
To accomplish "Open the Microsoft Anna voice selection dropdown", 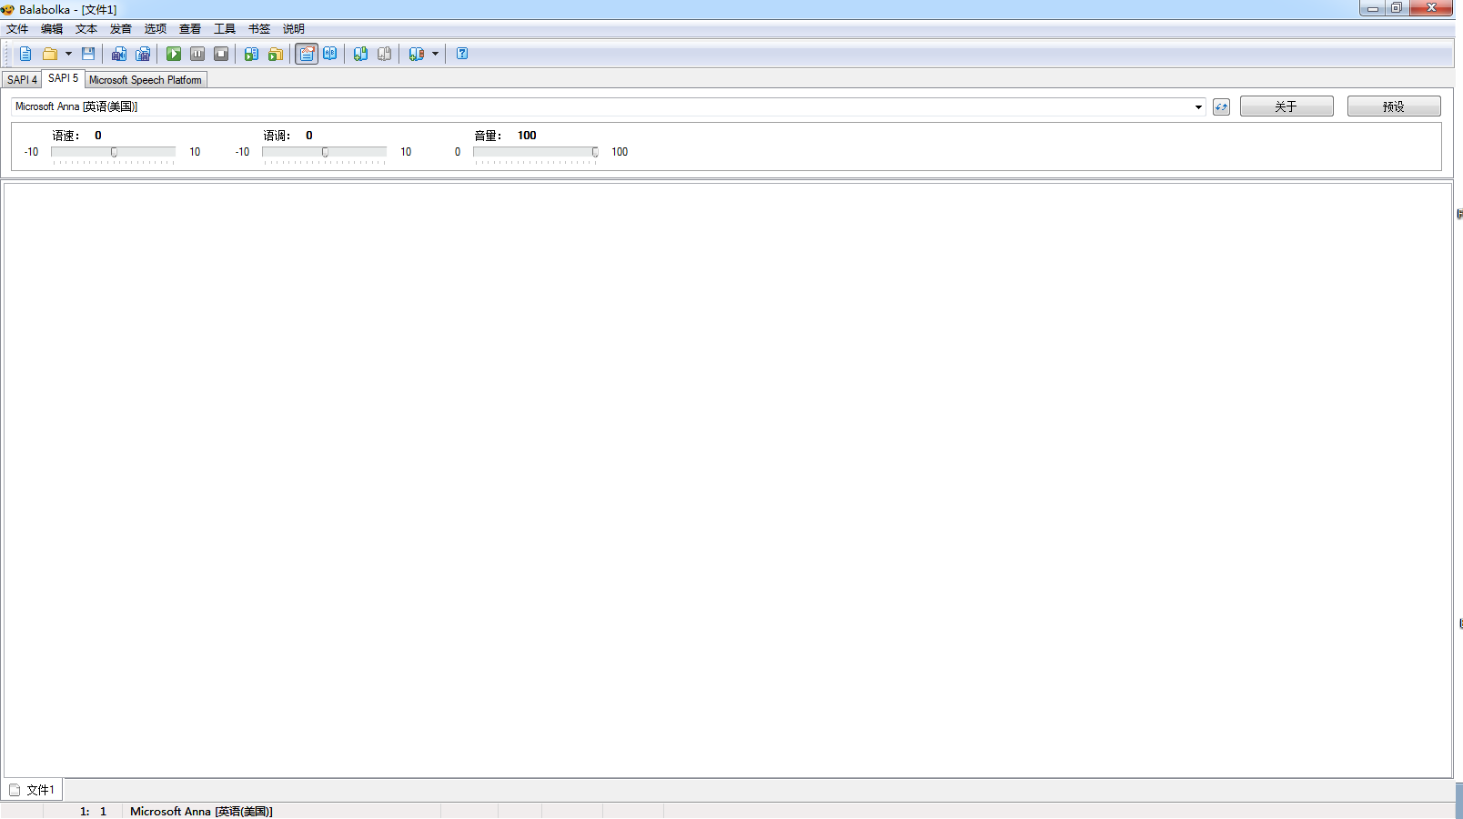I will [1198, 107].
